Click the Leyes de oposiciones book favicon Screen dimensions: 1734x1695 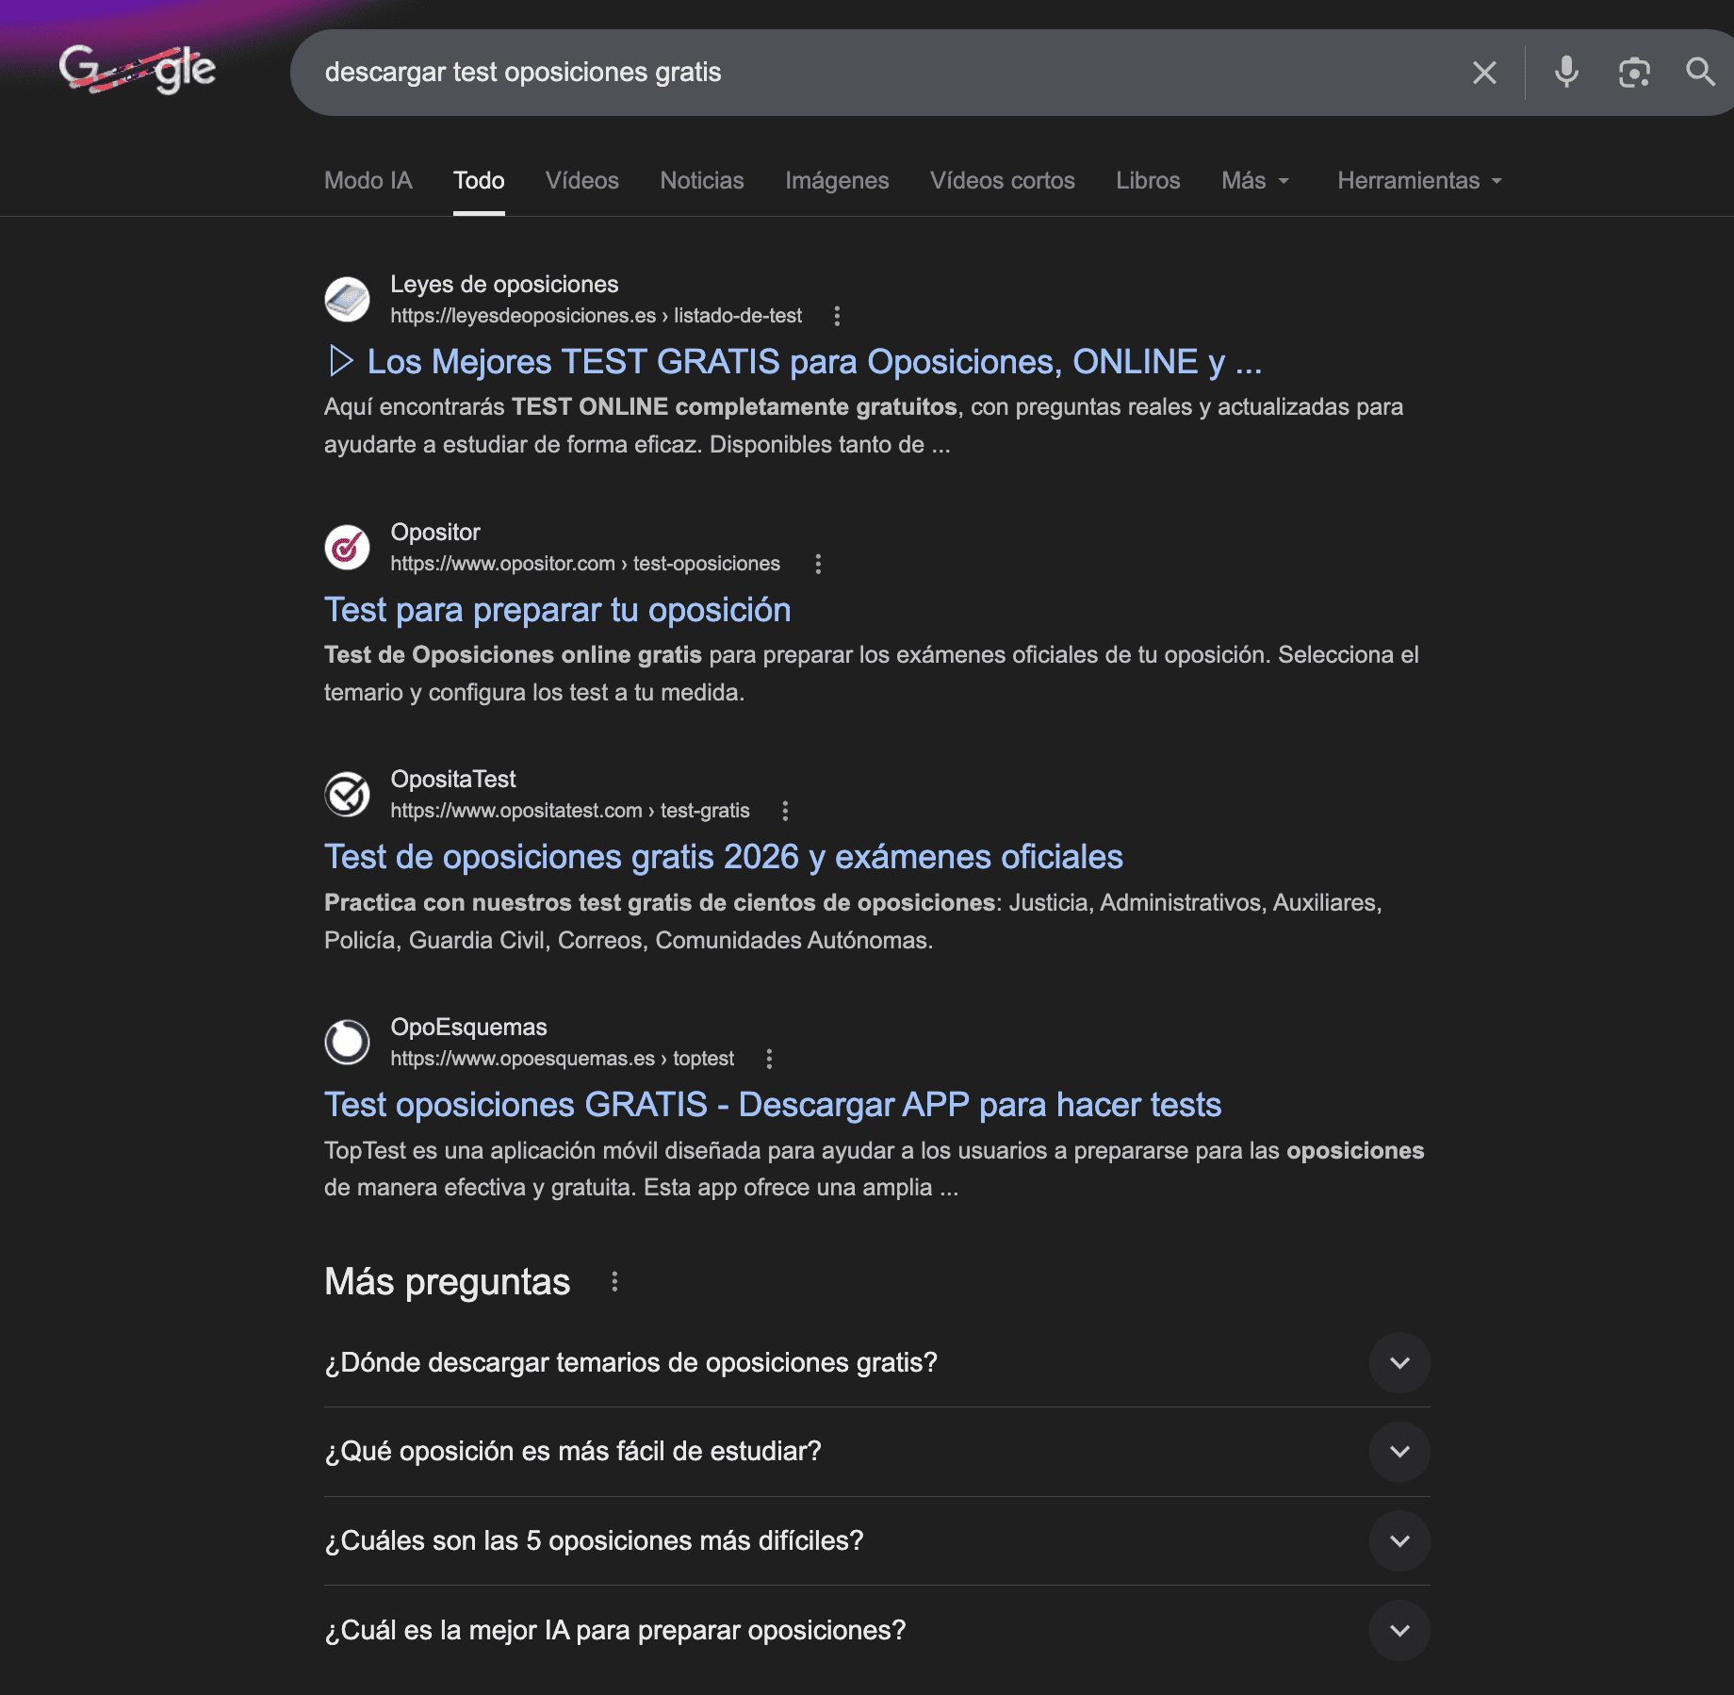pos(347,300)
